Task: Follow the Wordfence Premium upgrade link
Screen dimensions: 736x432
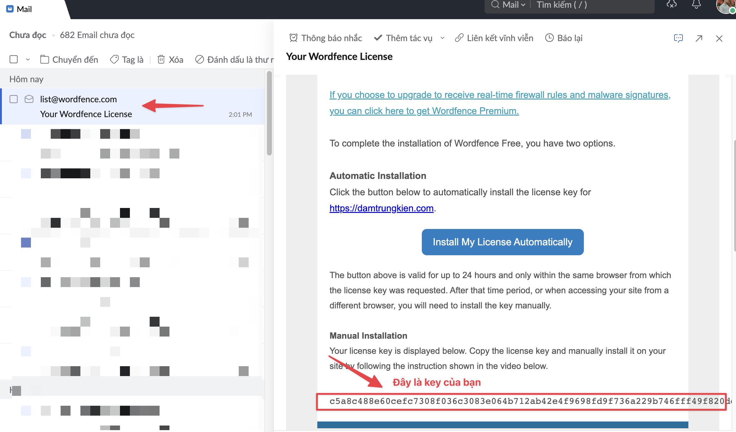Action: pos(500,103)
